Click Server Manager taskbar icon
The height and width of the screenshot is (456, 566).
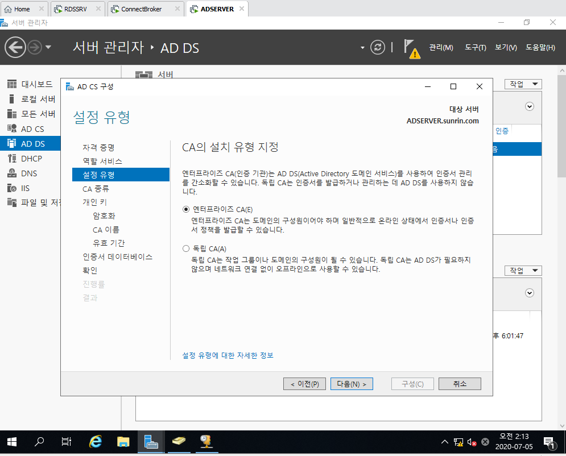point(151,442)
